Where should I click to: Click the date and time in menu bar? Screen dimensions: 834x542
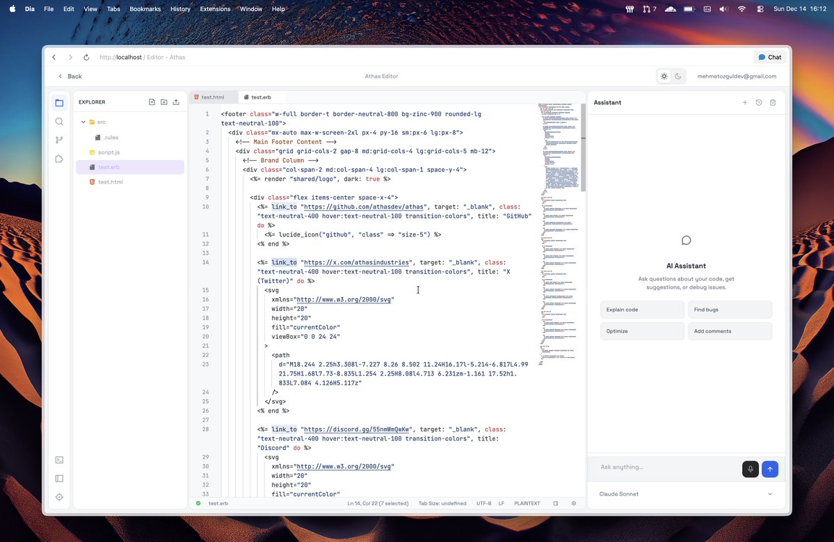pyautogui.click(x=799, y=9)
